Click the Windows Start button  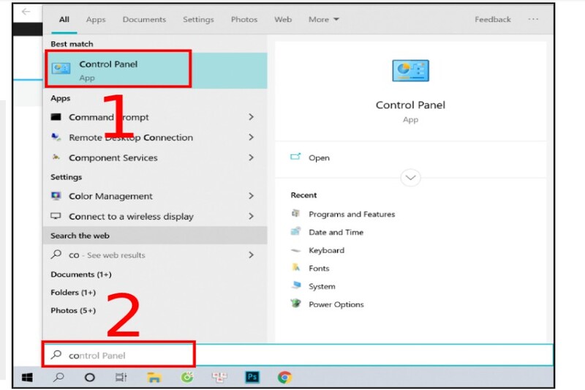[x=27, y=378]
